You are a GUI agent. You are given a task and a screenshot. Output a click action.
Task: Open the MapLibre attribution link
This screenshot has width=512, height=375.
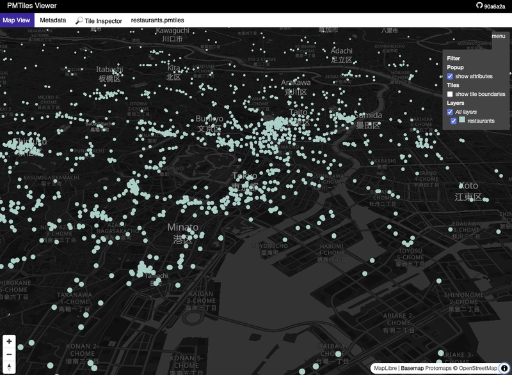(385, 368)
